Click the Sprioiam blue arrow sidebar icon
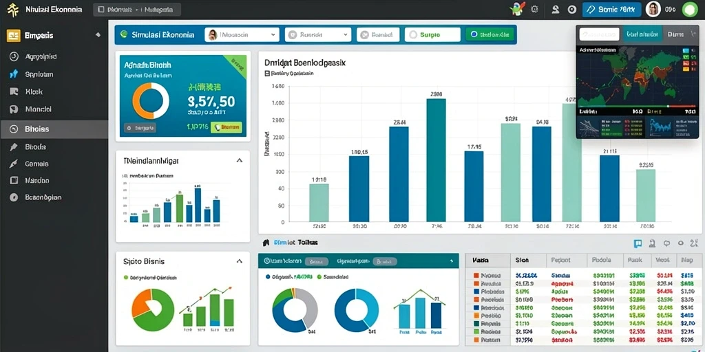 [x=14, y=74]
